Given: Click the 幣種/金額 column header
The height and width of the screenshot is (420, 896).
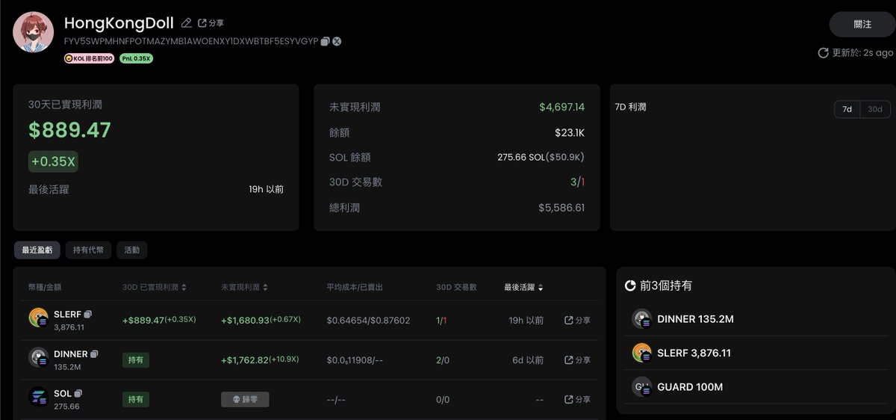Looking at the screenshot, I should tap(45, 287).
